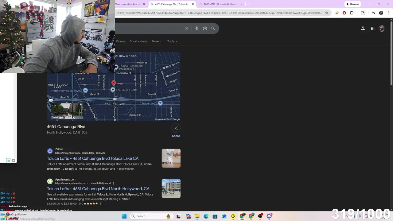Expand the More search filters dropdown
The image size is (393, 221).
157,41
